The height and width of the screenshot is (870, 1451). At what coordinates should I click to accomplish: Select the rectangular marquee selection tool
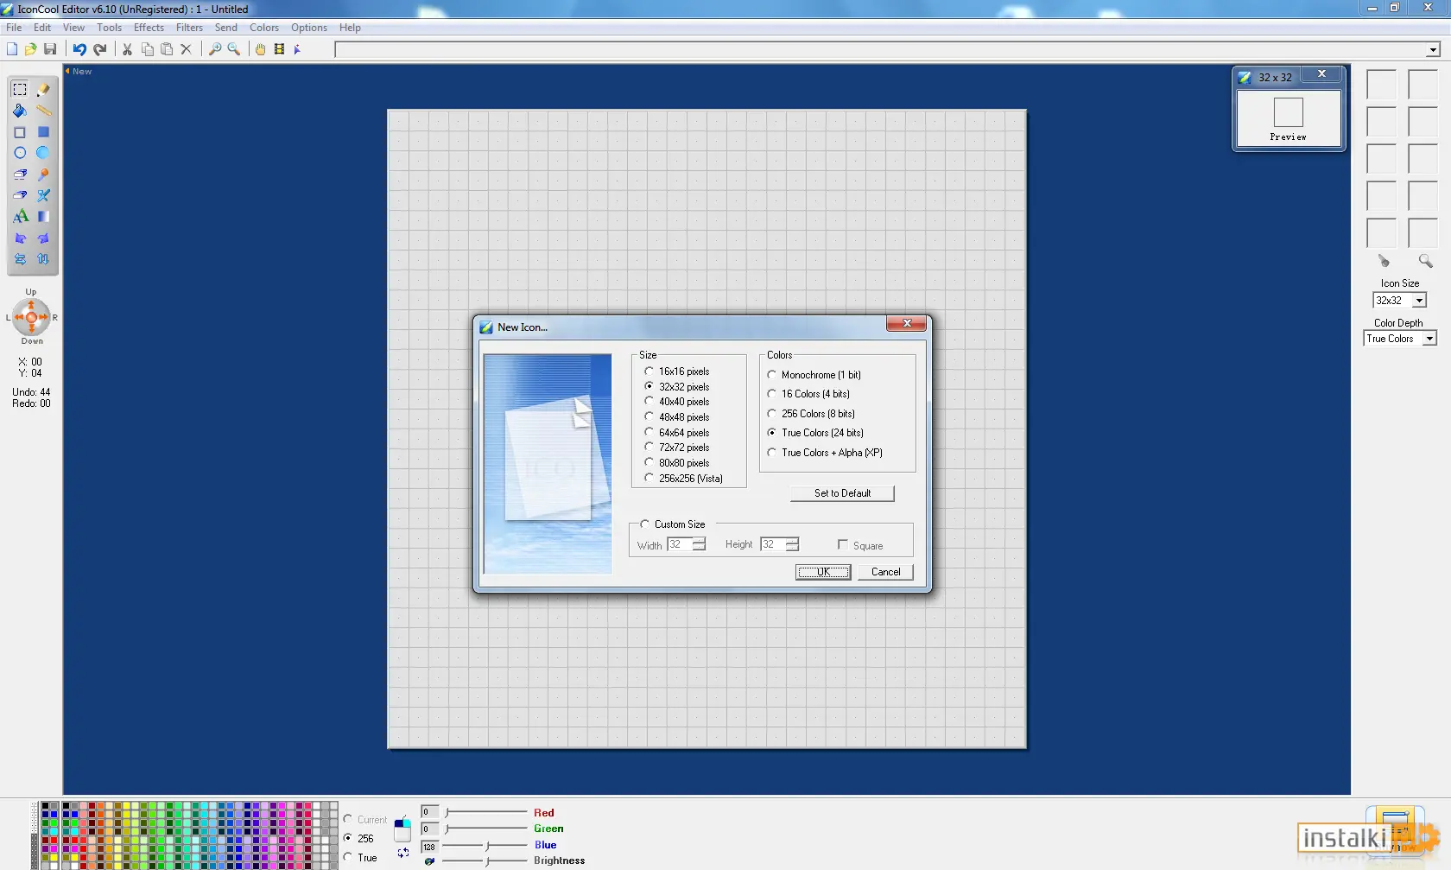point(20,89)
